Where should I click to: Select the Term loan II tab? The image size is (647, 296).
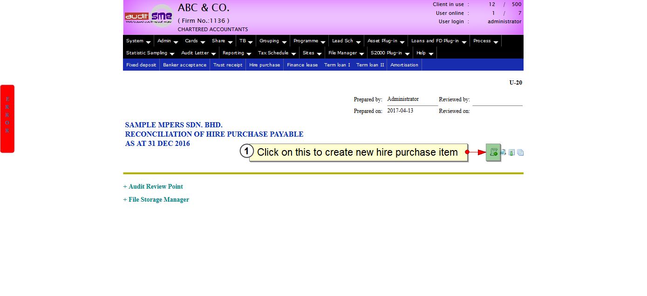[370, 65]
